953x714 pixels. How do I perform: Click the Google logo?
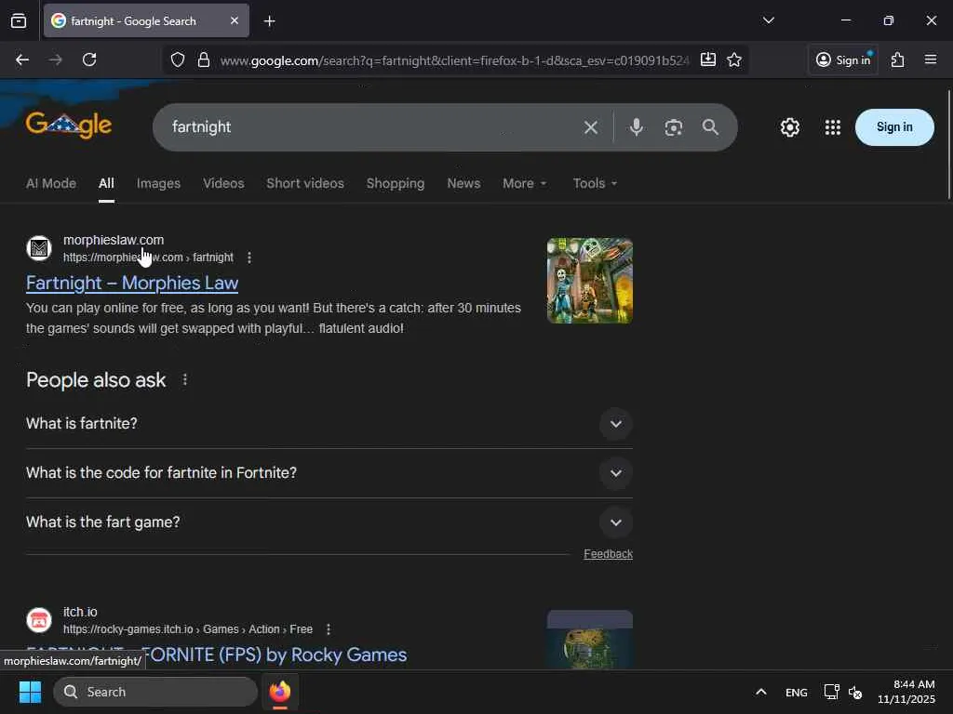(x=69, y=126)
